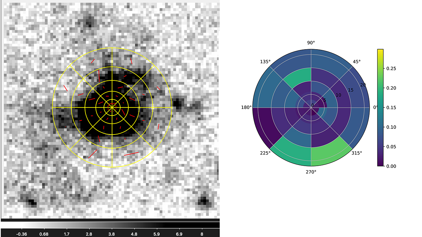
Task: Select the dark spot in bottom-right image corner
Action: (203, 201)
